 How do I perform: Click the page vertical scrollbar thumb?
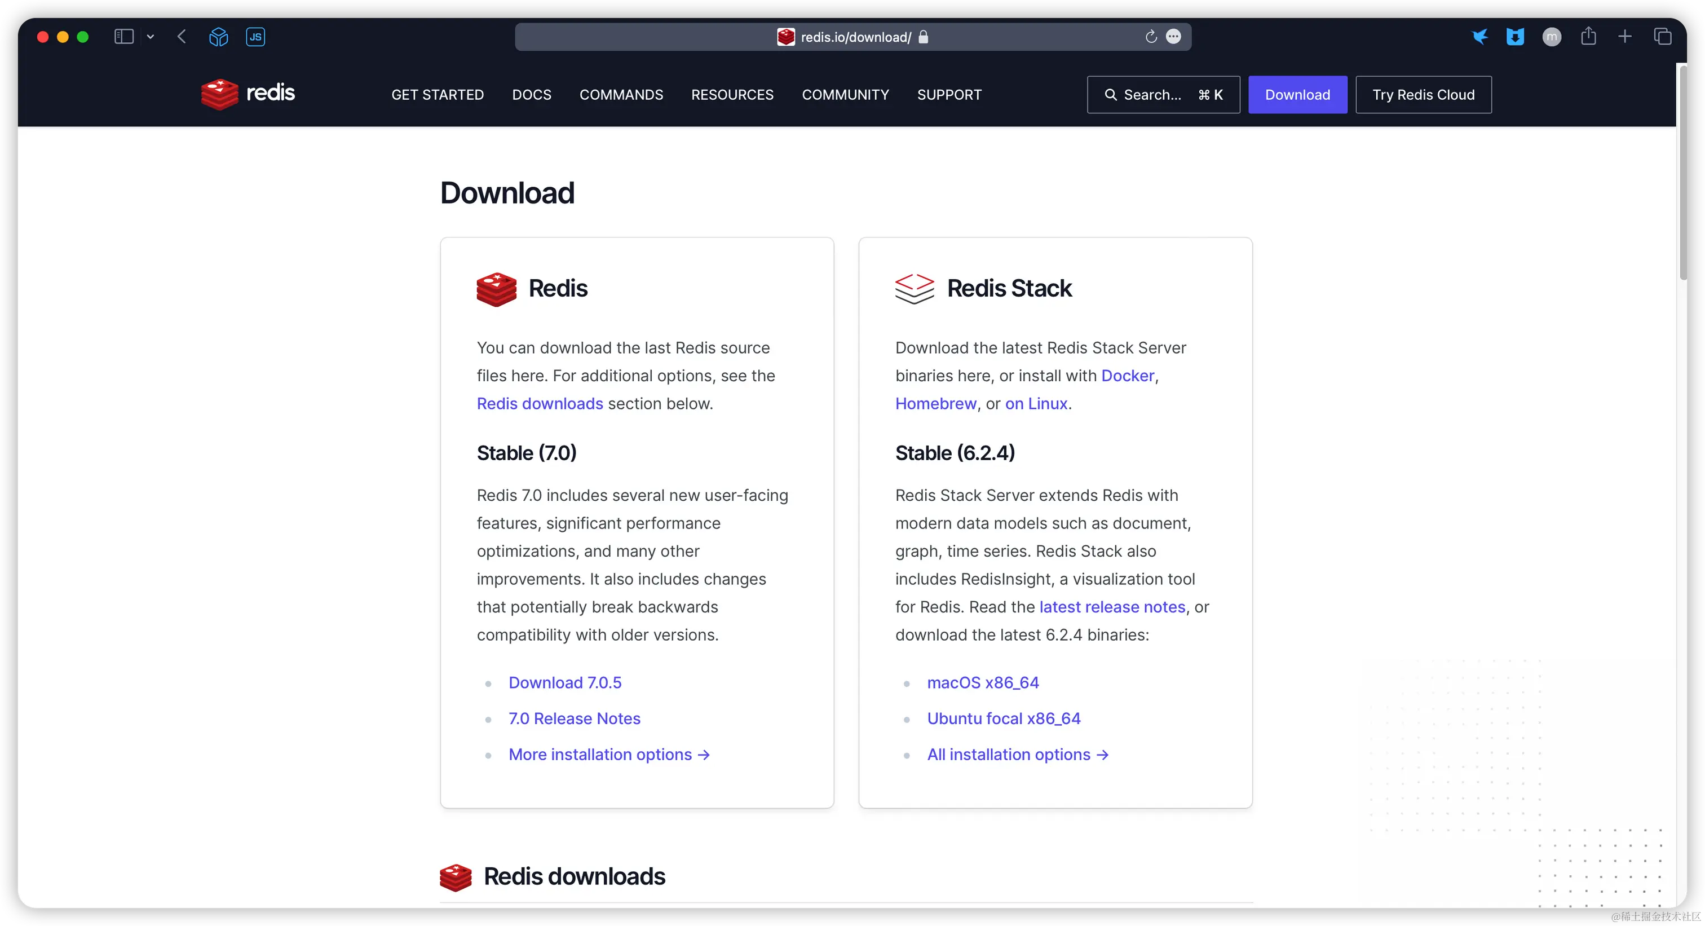(1683, 172)
